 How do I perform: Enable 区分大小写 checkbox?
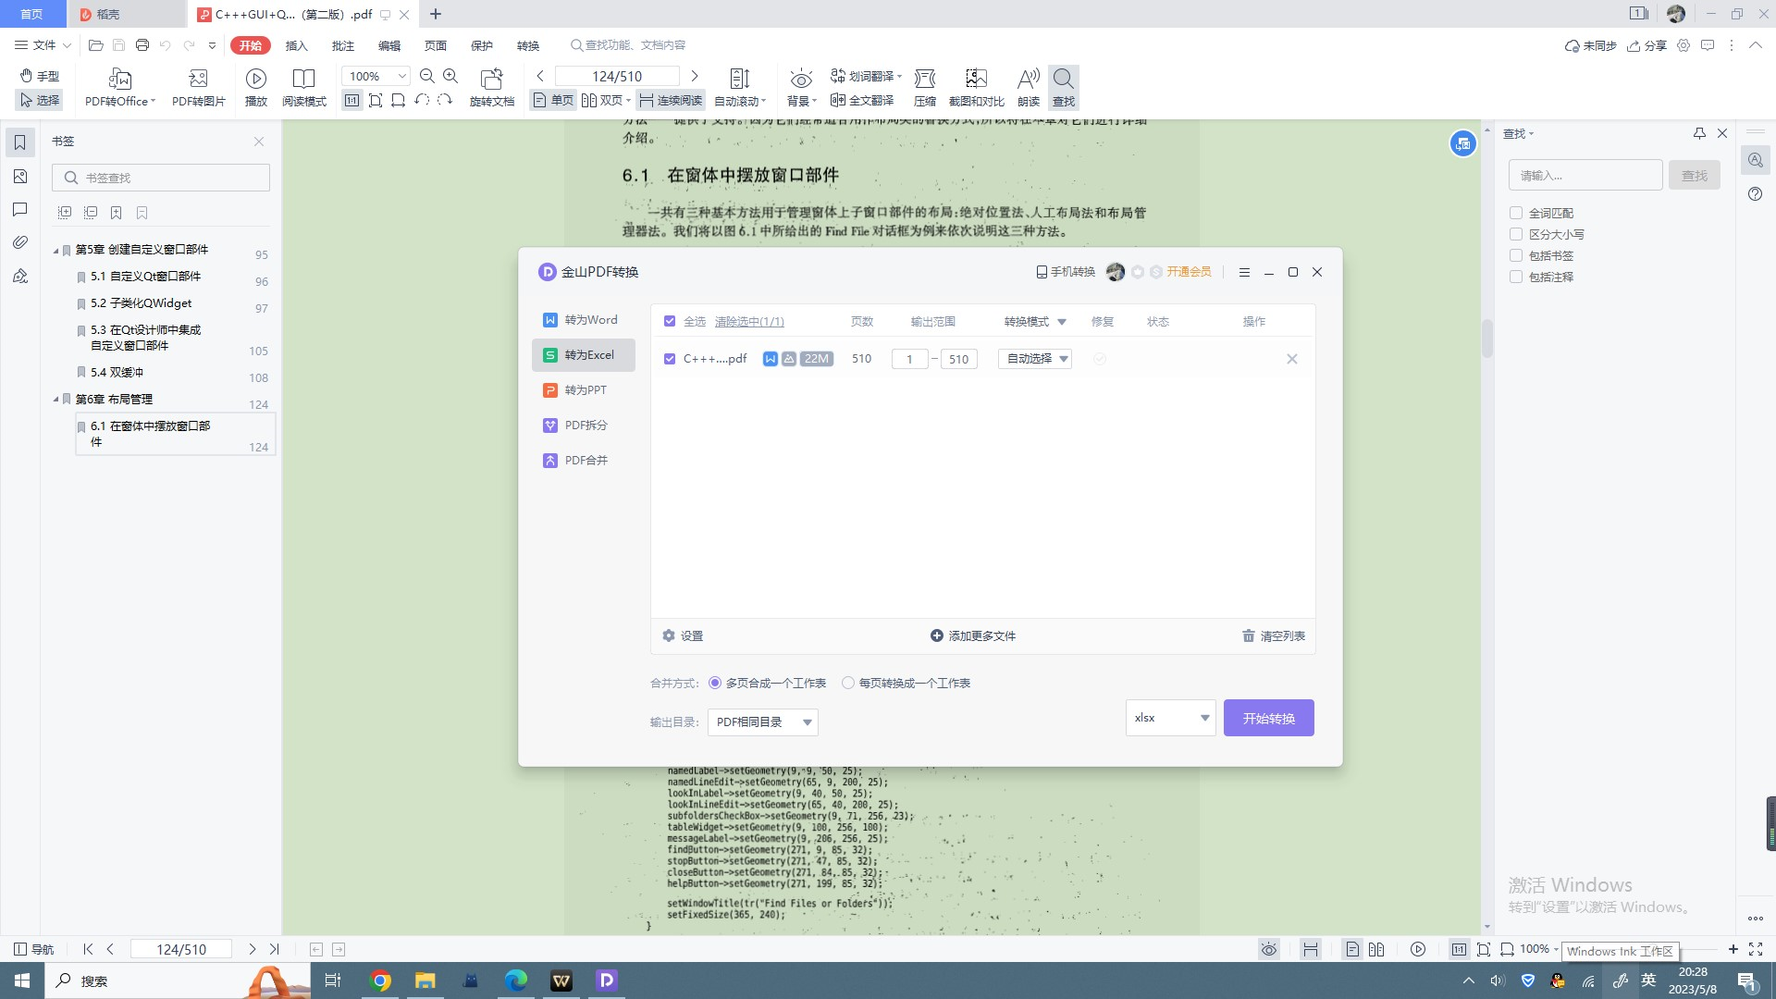pyautogui.click(x=1516, y=234)
